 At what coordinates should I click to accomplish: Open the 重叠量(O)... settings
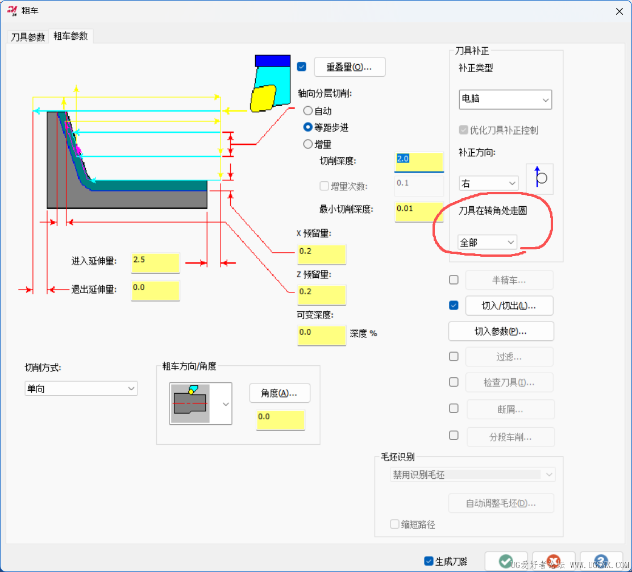350,67
